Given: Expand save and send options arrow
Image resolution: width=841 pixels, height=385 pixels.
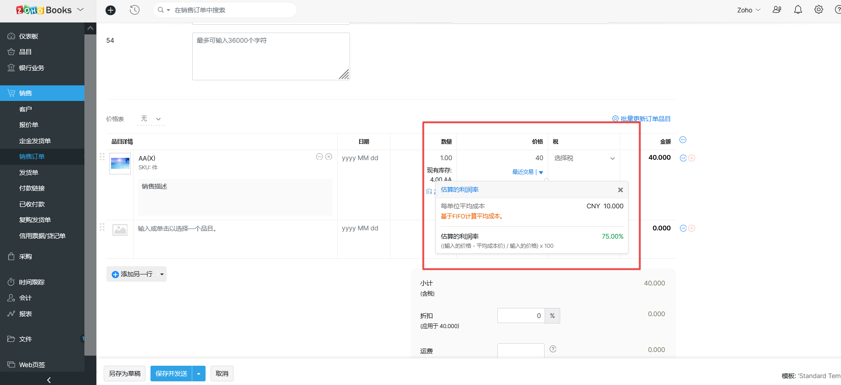Looking at the screenshot, I should click(x=199, y=374).
